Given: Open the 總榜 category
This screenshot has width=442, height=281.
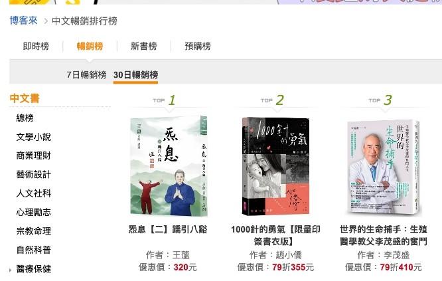Looking at the screenshot, I should [25, 118].
